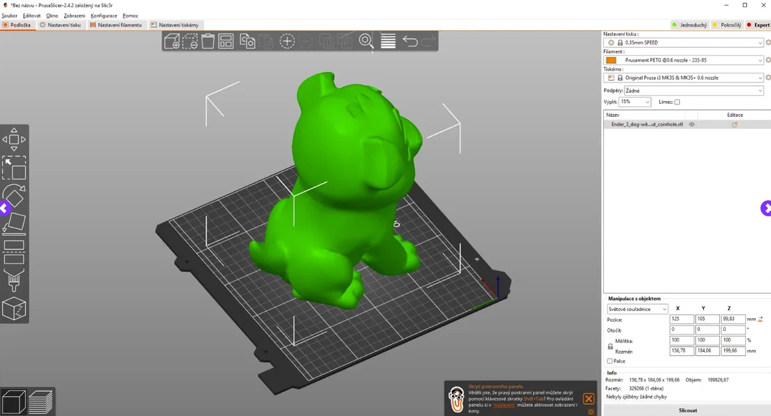This screenshot has width=771, height=416.
Task: Select the Place on face tool
Action: [x=14, y=224]
